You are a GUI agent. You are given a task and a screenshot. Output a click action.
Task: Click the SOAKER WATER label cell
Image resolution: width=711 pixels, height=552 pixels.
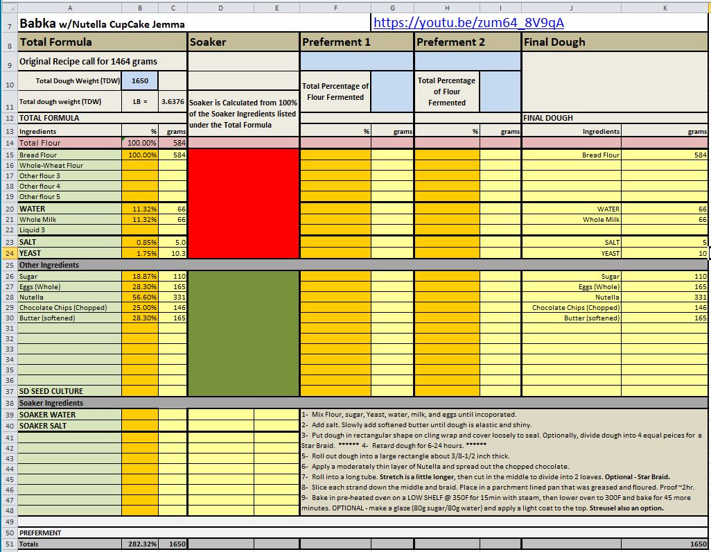point(69,415)
